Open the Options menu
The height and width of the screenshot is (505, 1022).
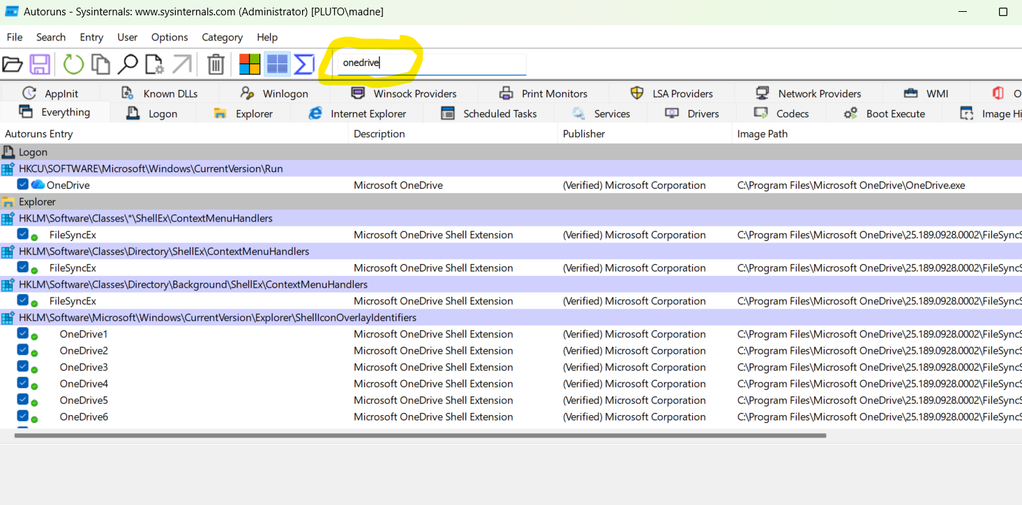170,37
